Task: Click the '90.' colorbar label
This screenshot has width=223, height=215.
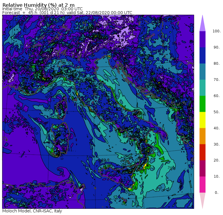Action: click(x=217, y=47)
